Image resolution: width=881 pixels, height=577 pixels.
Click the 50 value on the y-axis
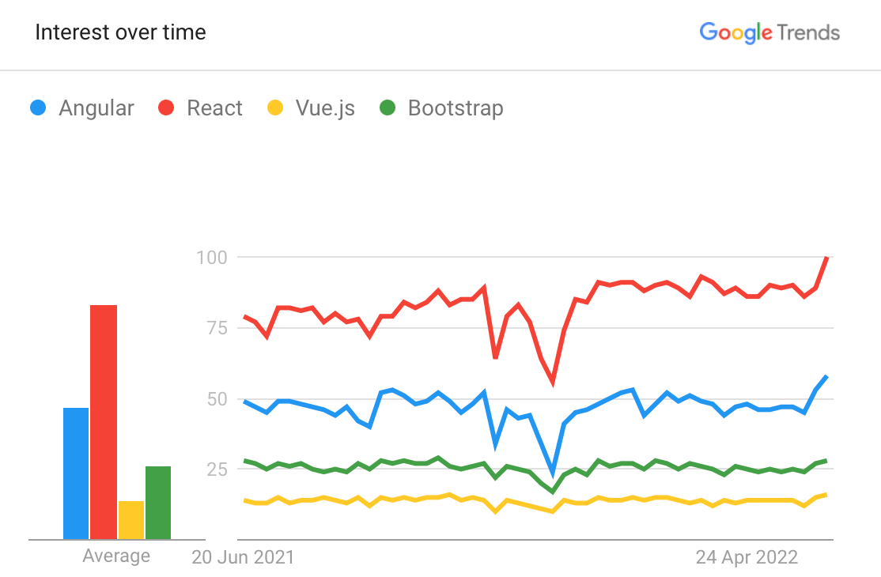[x=217, y=398]
